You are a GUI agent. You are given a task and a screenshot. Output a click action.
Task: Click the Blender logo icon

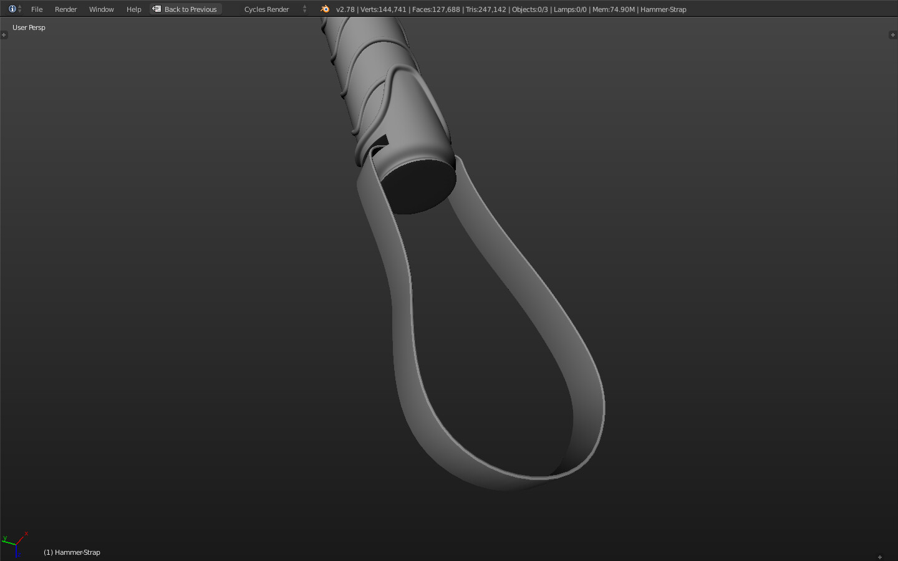(x=324, y=9)
